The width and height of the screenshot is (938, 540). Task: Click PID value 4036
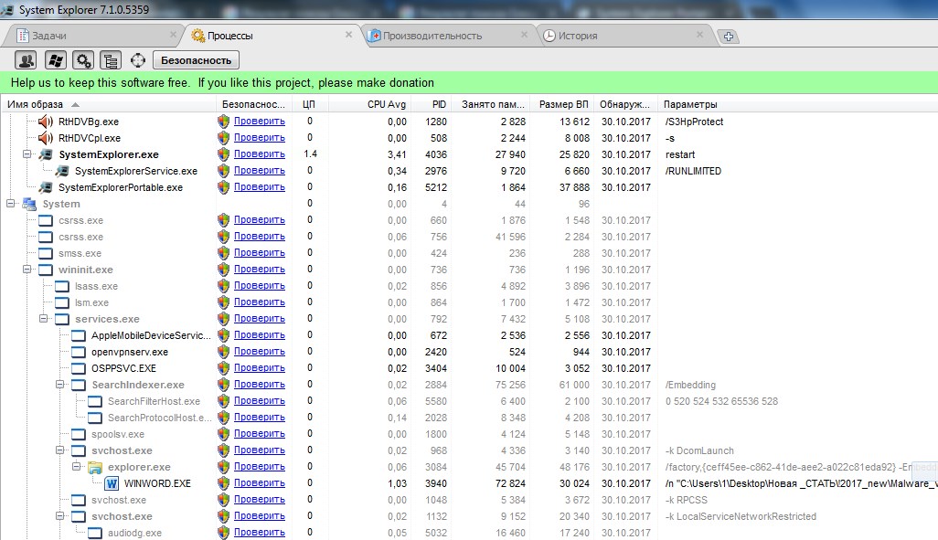pos(435,154)
